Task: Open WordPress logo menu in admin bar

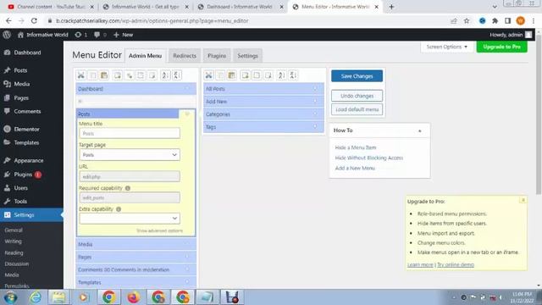Action: [x=7, y=35]
